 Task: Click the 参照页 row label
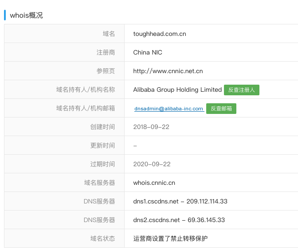click(106, 71)
